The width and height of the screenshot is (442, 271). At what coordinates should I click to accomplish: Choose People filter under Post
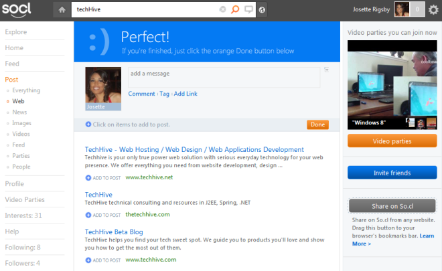[x=21, y=167]
